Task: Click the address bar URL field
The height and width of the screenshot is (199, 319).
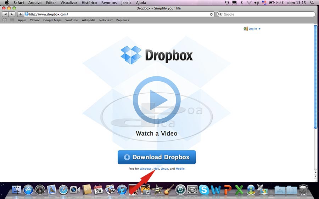Action: pos(119,14)
